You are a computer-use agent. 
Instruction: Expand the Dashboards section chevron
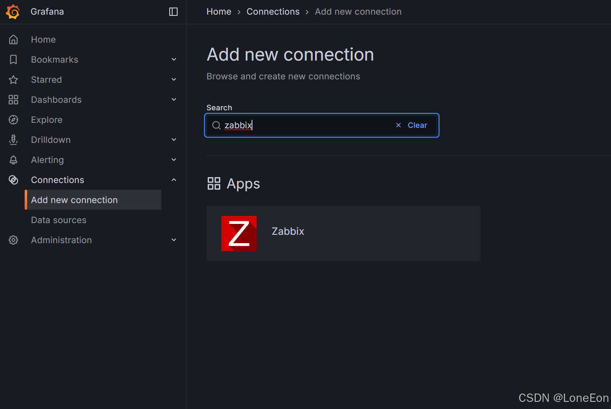pos(174,100)
